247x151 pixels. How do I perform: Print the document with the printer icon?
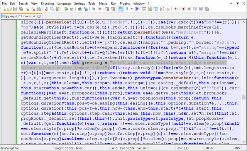(39, 9)
